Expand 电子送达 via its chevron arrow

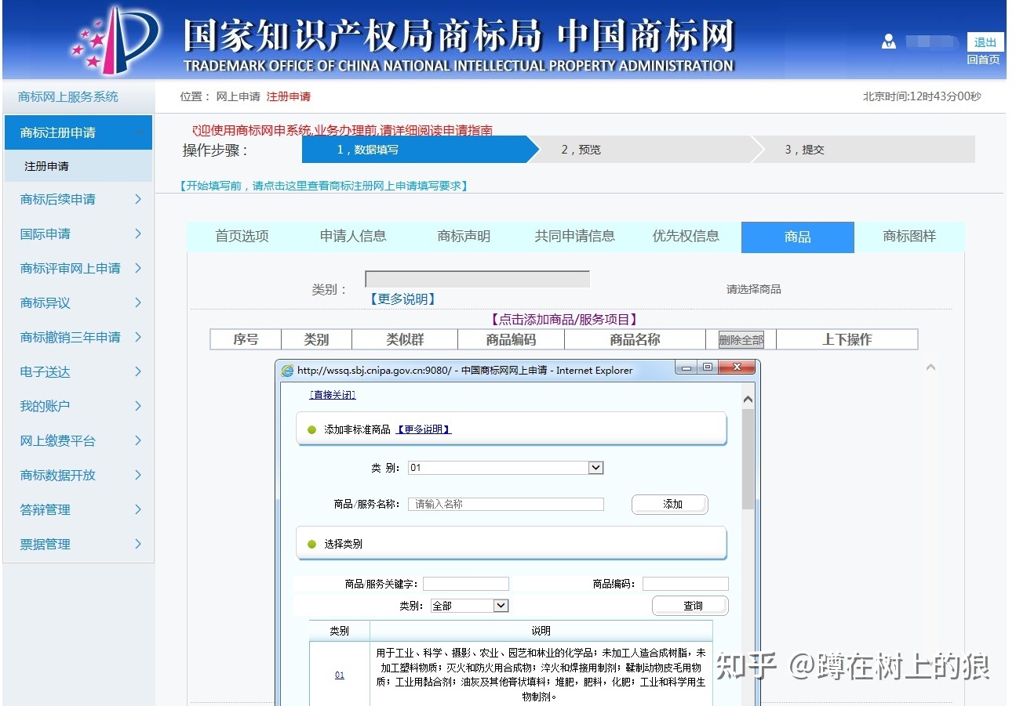(138, 372)
